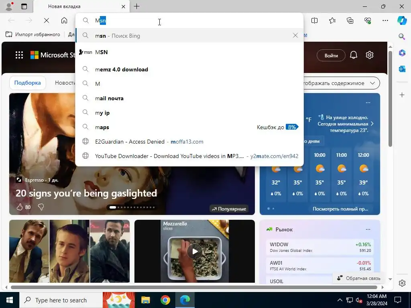The image size is (411, 308).
Task: Open the 20 signs gaslighted article
Action: click(86, 193)
